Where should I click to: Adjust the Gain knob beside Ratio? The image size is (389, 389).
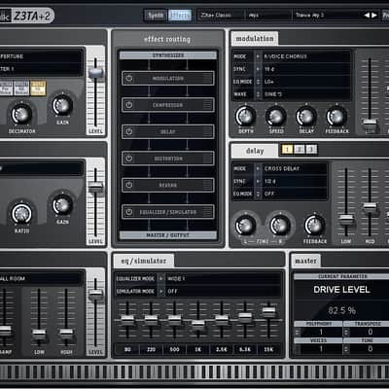tap(62, 205)
